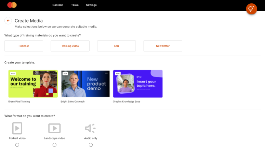Click the back arrow icon

8,21
